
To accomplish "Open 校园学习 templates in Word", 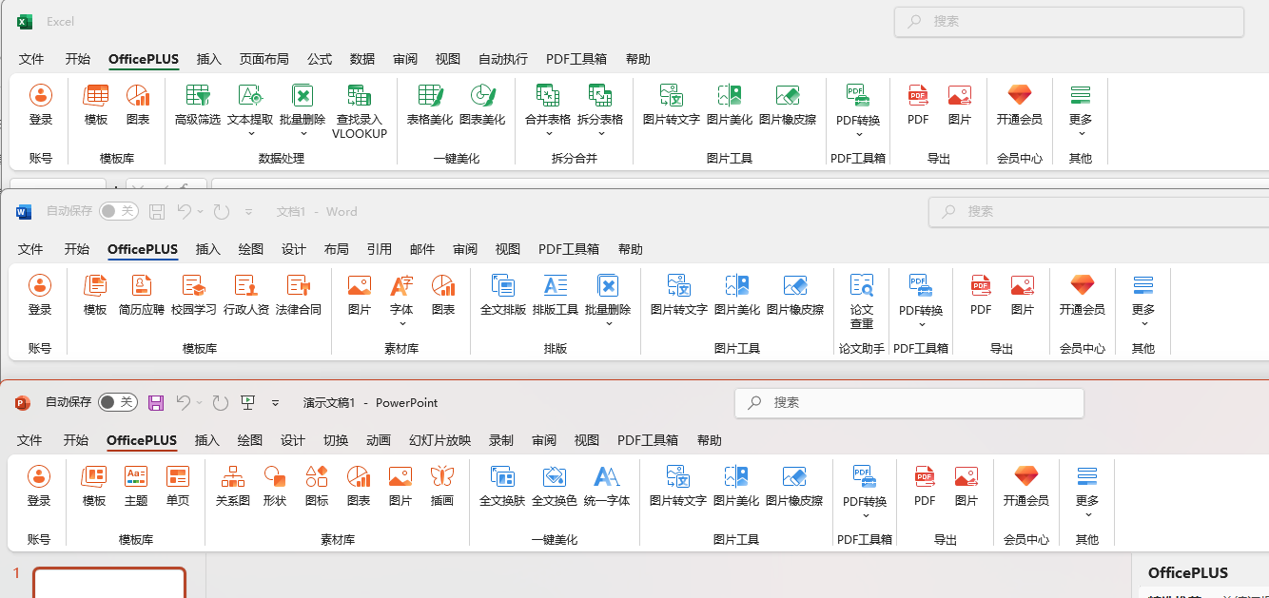I will [x=194, y=295].
